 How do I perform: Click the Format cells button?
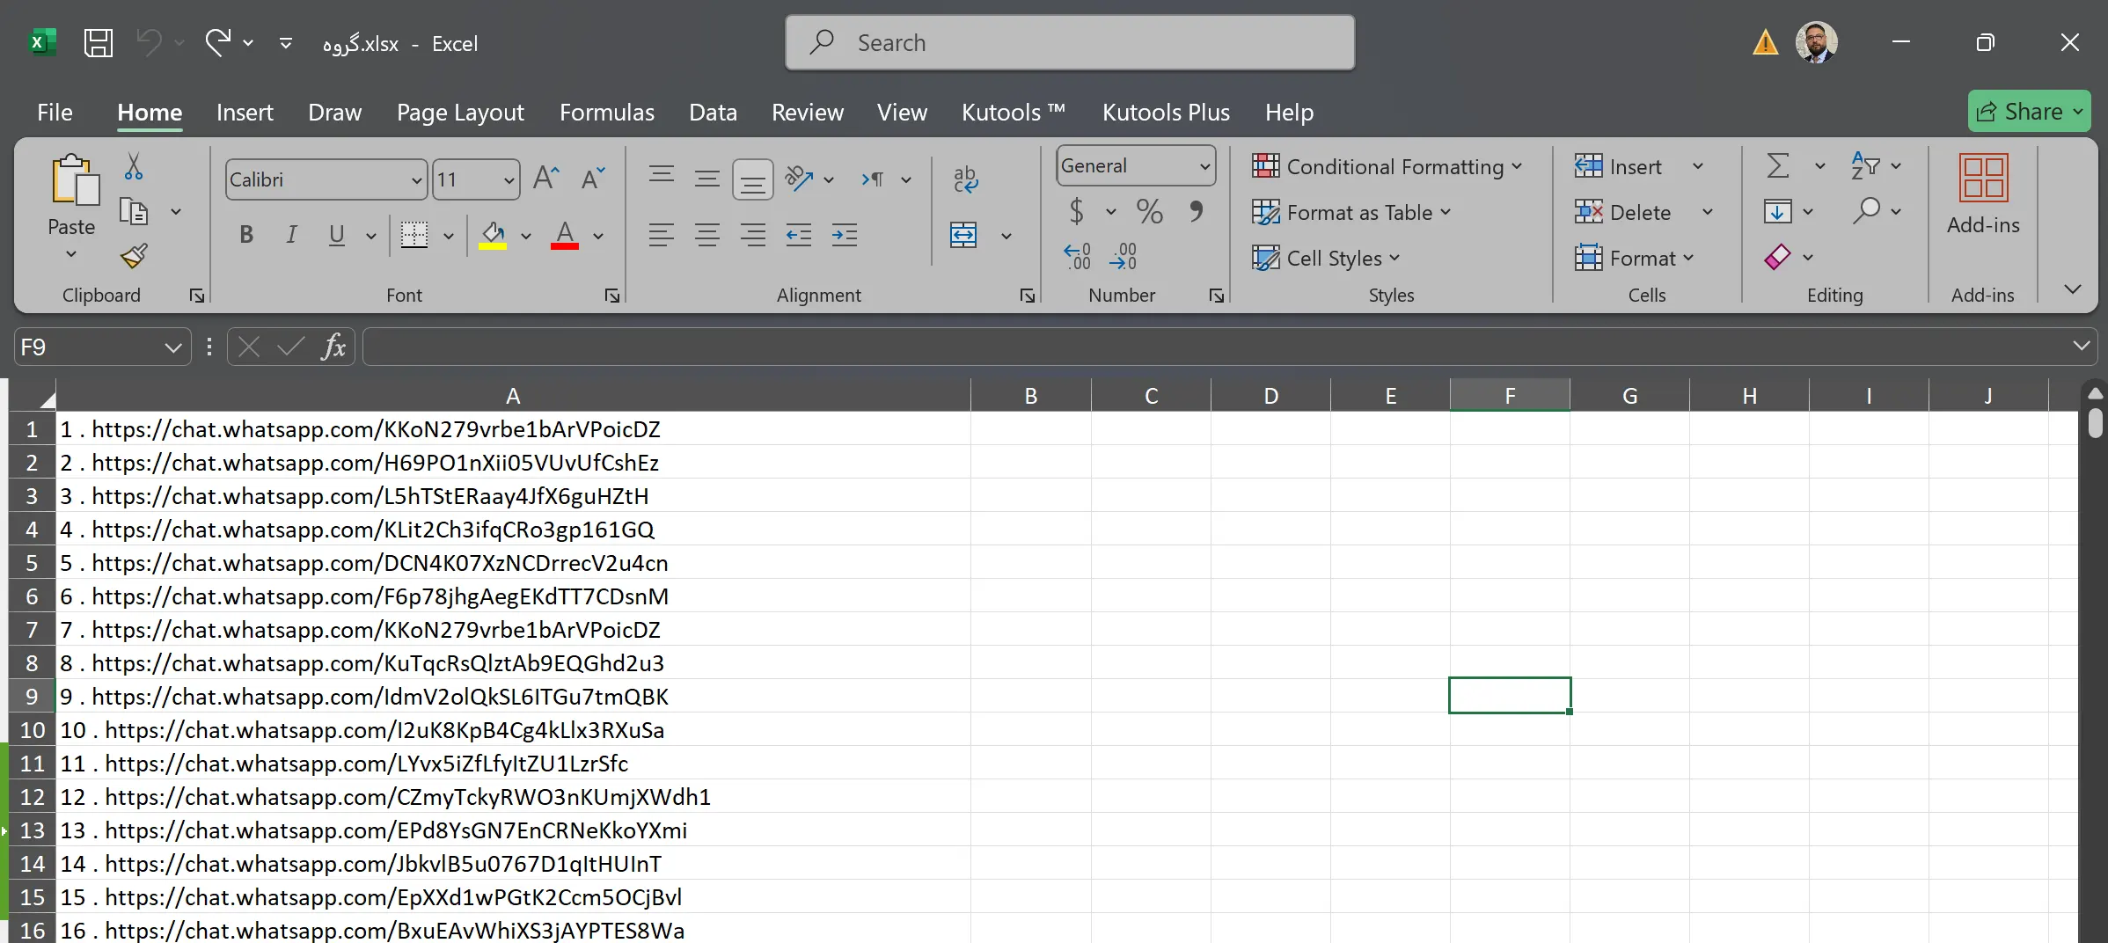tap(1633, 258)
